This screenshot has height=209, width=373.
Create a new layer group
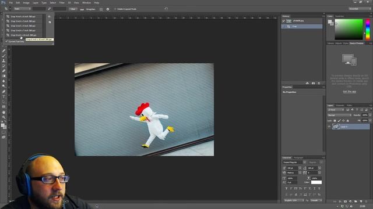tap(356, 201)
